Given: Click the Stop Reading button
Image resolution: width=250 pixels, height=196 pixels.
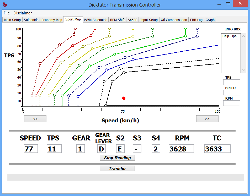Looking at the screenshot, I should 117,158.
